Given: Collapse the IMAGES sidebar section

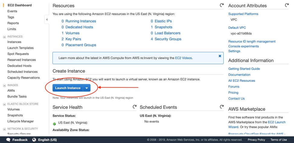Looking at the screenshot, I should click(x=4, y=85).
